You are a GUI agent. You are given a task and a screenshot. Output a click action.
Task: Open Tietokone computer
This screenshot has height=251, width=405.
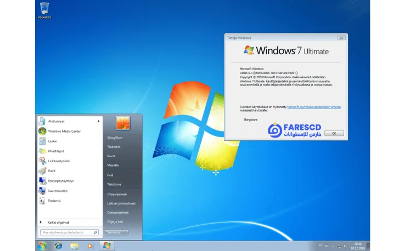coord(114,185)
